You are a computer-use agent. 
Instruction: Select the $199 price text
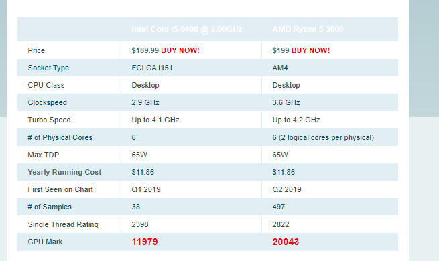pos(281,50)
